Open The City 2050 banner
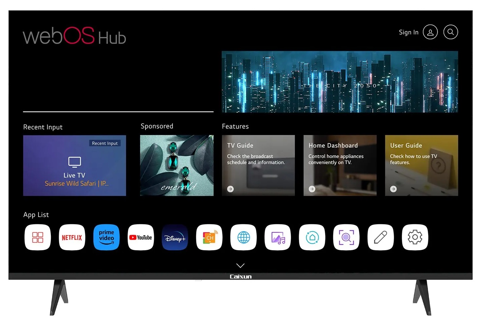 [x=340, y=82]
